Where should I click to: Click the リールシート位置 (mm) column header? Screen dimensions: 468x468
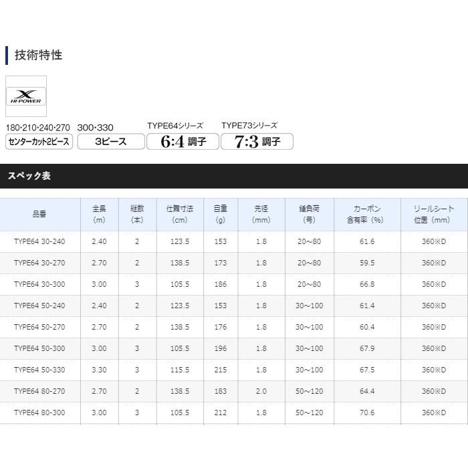[x=435, y=214]
